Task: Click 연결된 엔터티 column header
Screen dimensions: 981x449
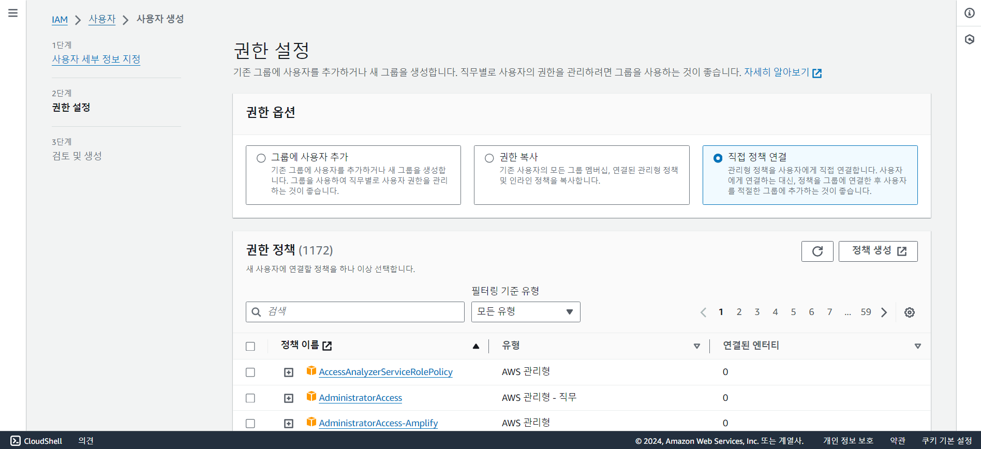Action: pos(751,346)
